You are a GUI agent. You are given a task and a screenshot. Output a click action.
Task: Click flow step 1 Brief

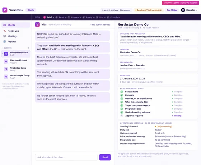[x=47, y=17]
